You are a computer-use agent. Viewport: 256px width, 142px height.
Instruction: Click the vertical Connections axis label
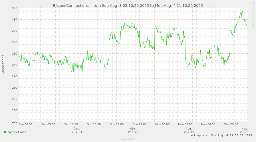pyautogui.click(x=3, y=65)
